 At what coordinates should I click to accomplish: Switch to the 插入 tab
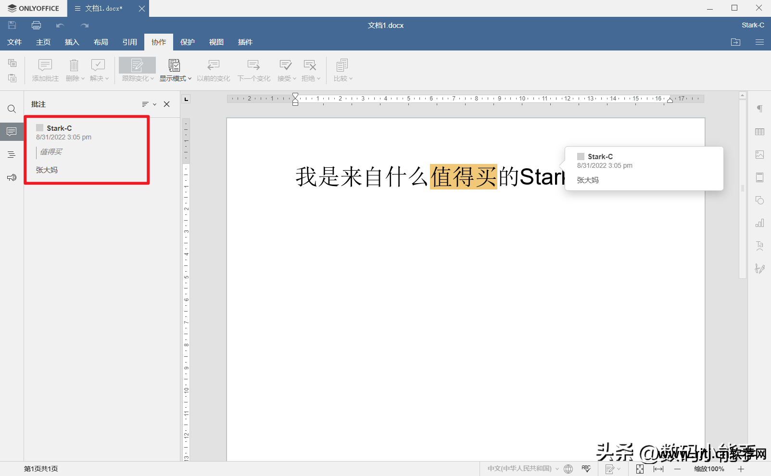coord(72,42)
